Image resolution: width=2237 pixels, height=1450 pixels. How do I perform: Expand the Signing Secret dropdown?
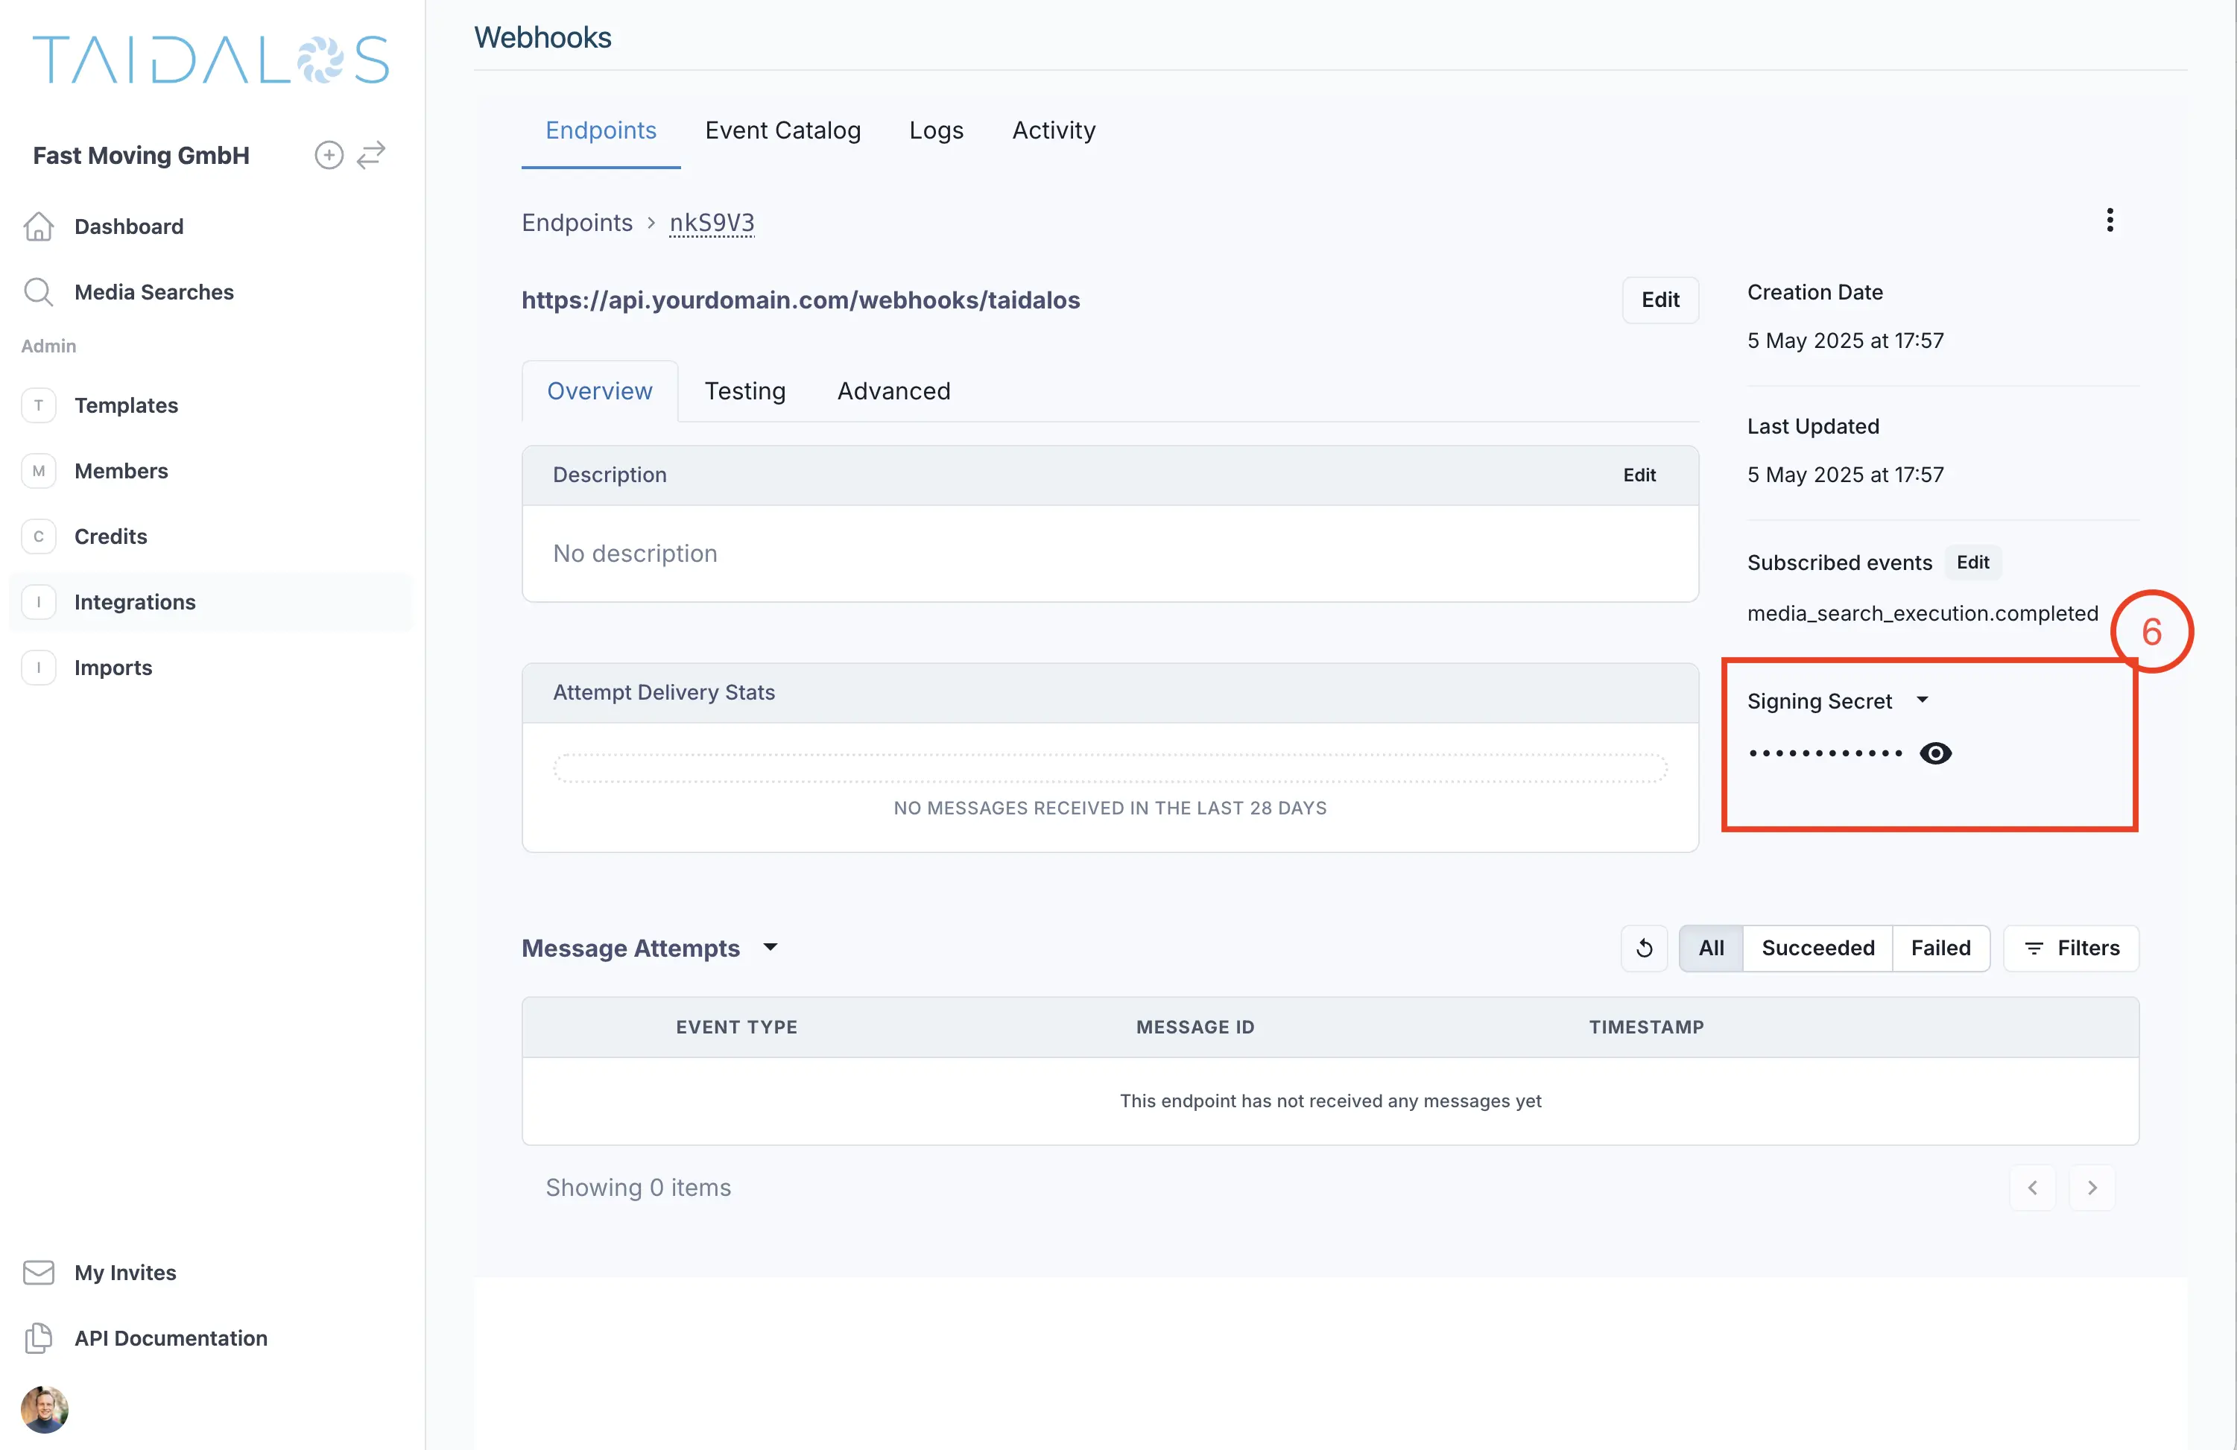click(1923, 700)
